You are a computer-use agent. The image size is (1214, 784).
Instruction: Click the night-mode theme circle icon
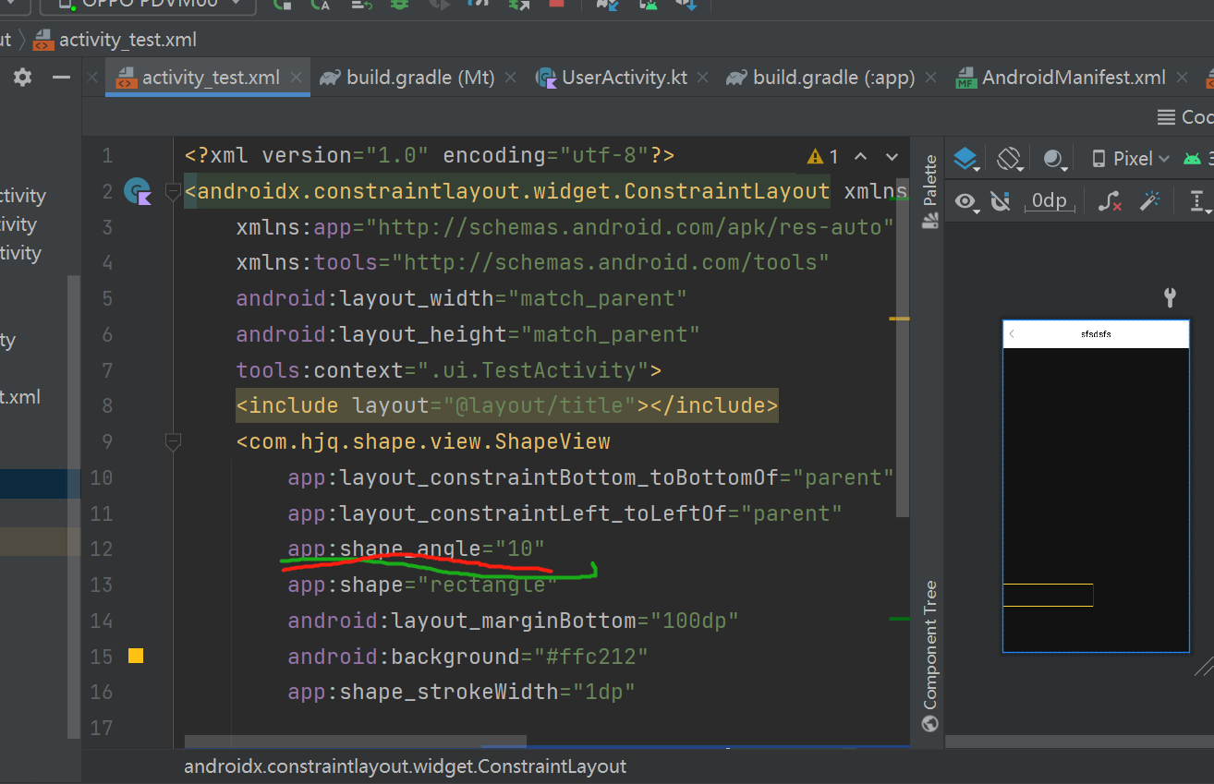click(x=1055, y=157)
